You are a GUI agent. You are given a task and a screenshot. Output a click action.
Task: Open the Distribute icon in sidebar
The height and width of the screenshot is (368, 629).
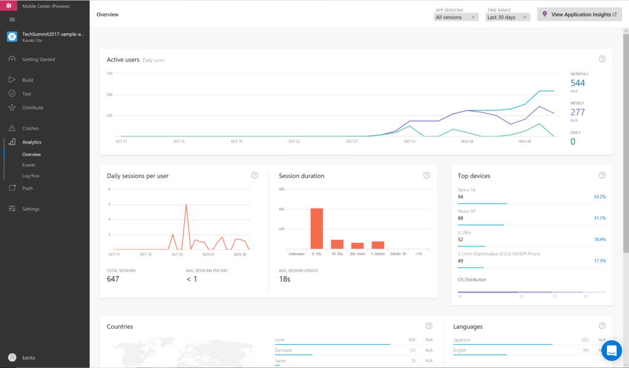[12, 107]
